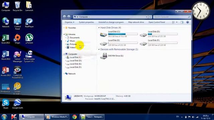Select Pictures library in navigation pane

coord(72,44)
